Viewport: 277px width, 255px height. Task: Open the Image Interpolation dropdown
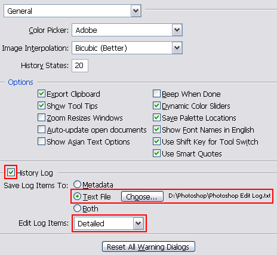(x=127, y=48)
